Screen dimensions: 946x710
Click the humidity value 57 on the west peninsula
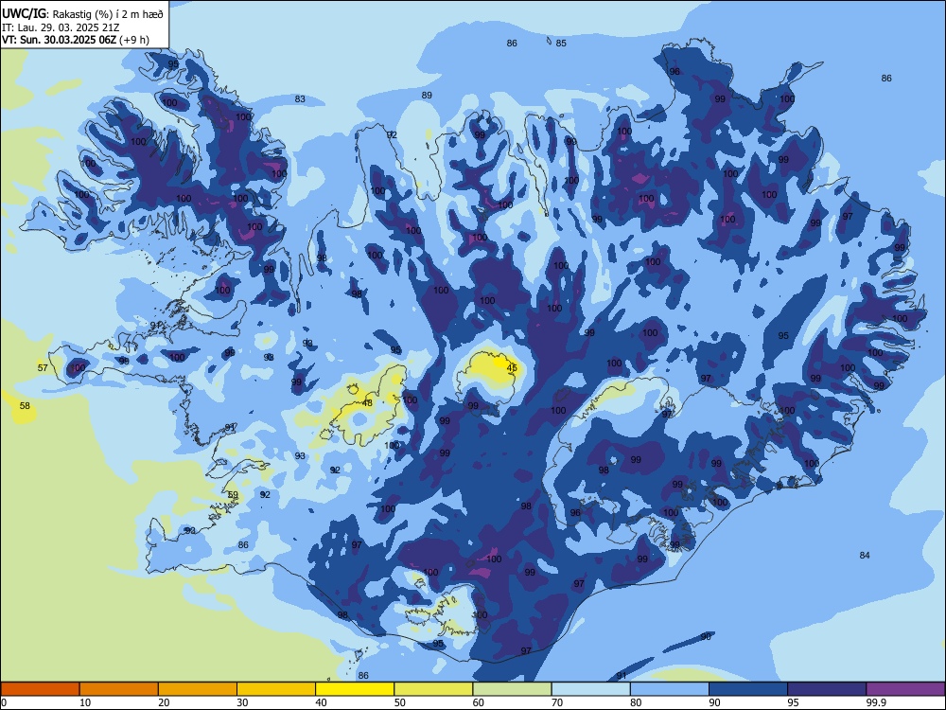(x=43, y=367)
